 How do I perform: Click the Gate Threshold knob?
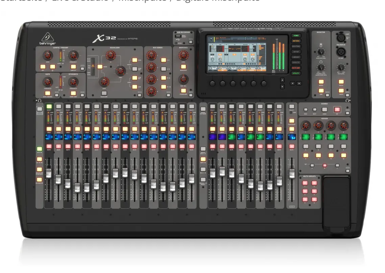tap(48, 82)
